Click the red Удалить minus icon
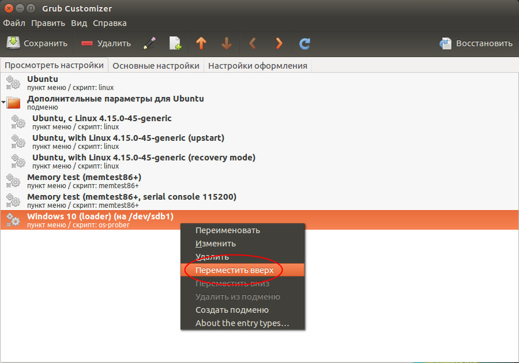The image size is (519, 363). pos(87,43)
